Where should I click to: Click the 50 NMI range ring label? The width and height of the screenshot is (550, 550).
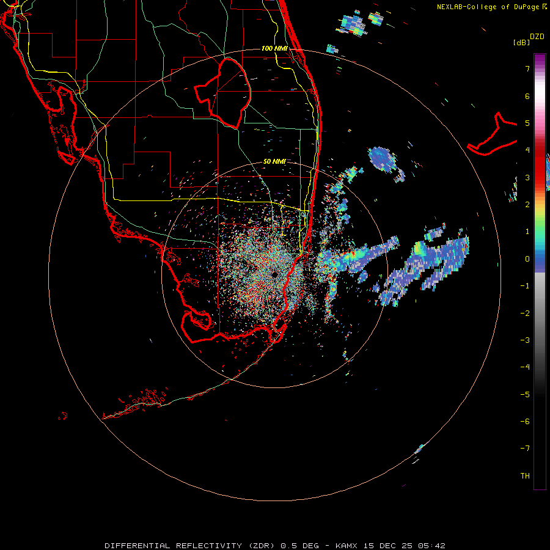(x=274, y=162)
